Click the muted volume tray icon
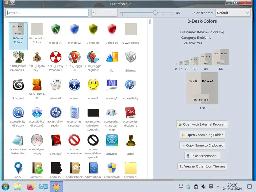The height and width of the screenshot is (192, 256). click(x=203, y=186)
